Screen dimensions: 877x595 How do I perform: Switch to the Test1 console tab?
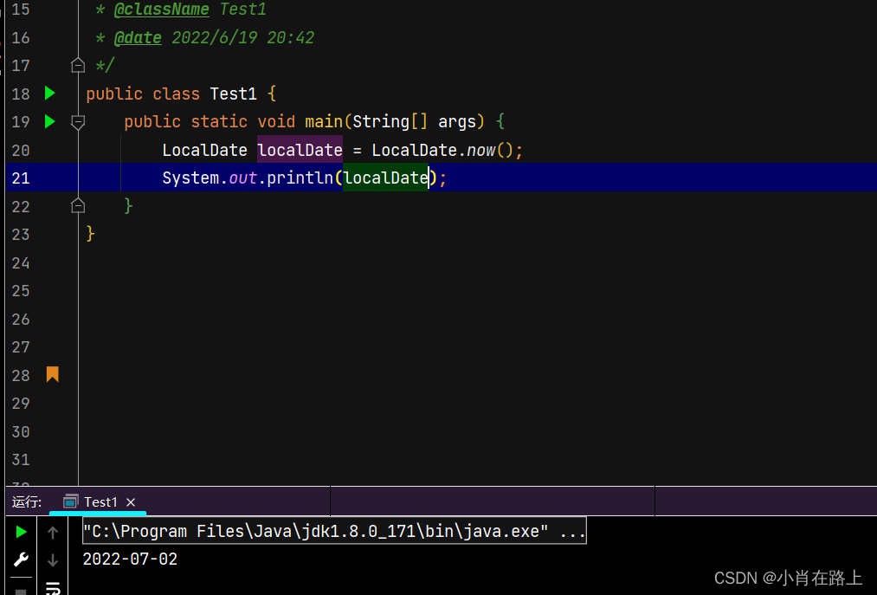[99, 501]
